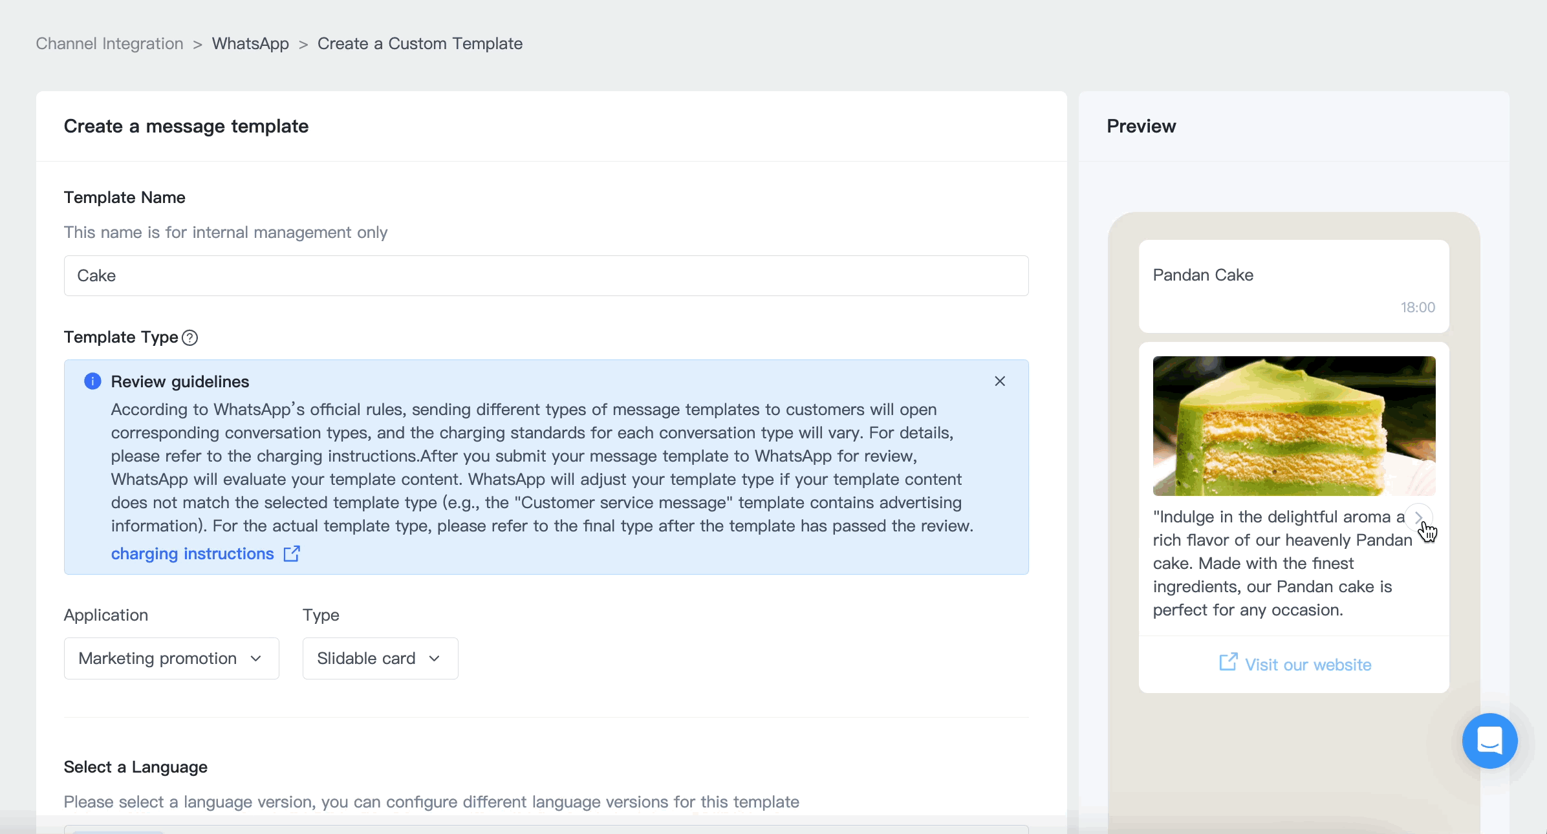Viewport: 1547px width, 834px height.
Task: Expand the Slidable card type dropdown
Action: tap(380, 658)
